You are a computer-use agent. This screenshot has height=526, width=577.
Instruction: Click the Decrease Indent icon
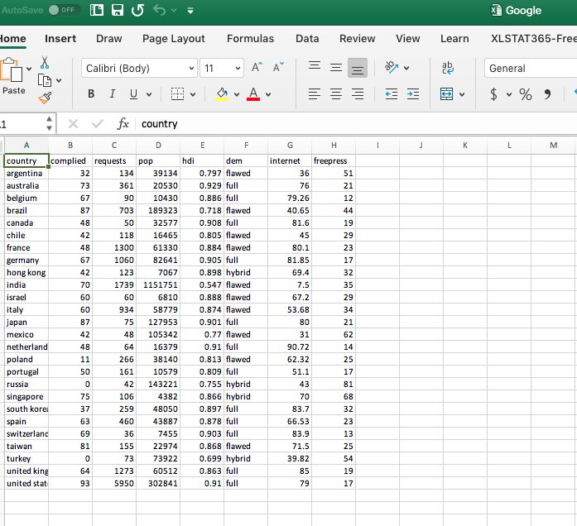pos(392,94)
